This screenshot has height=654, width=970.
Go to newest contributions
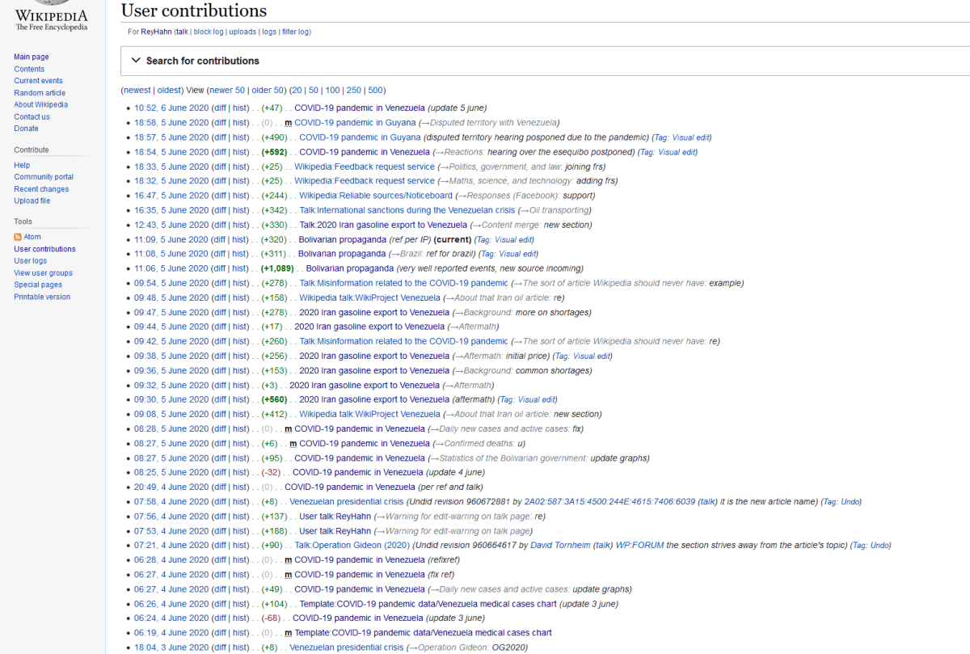[x=137, y=90]
